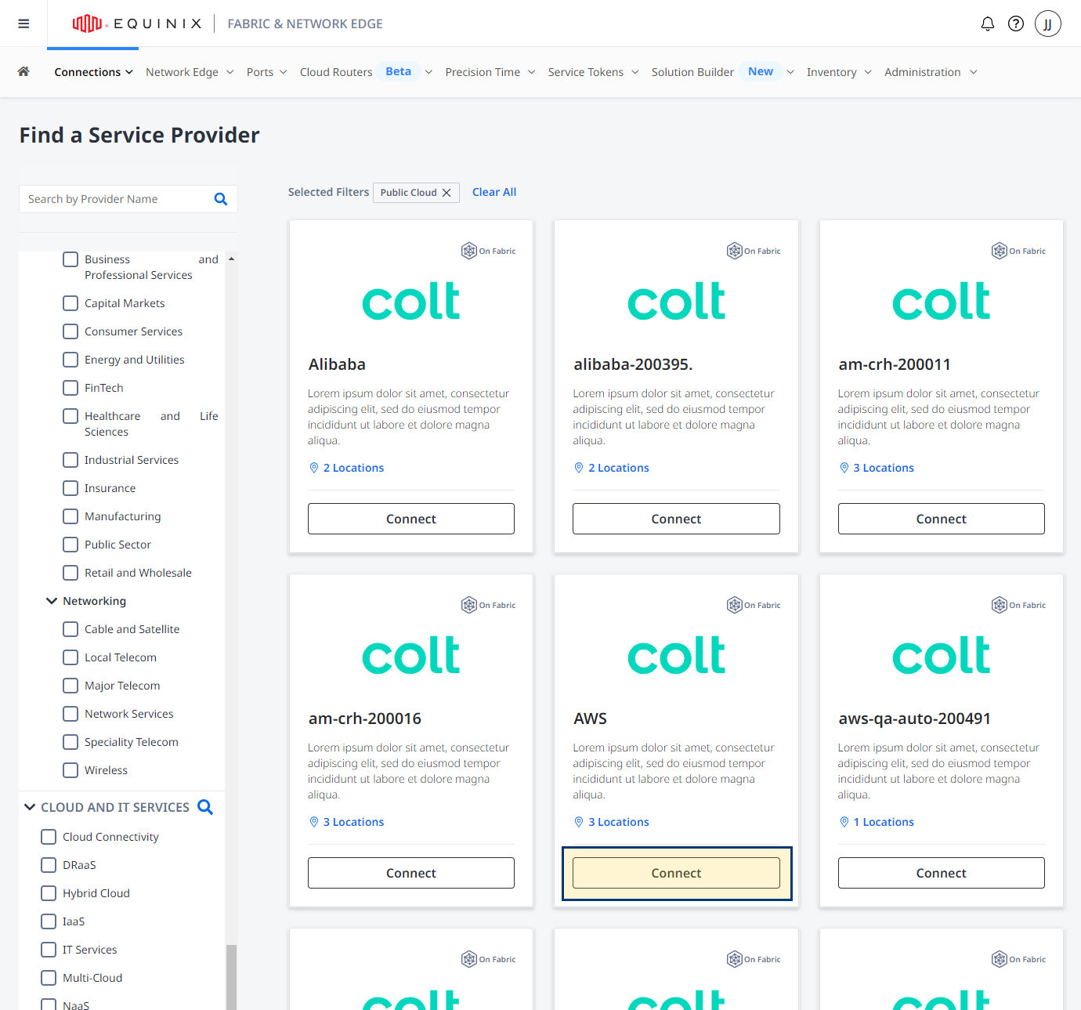Click the provider search magnifier icon
Viewport: 1081px width, 1010px height.
point(221,199)
